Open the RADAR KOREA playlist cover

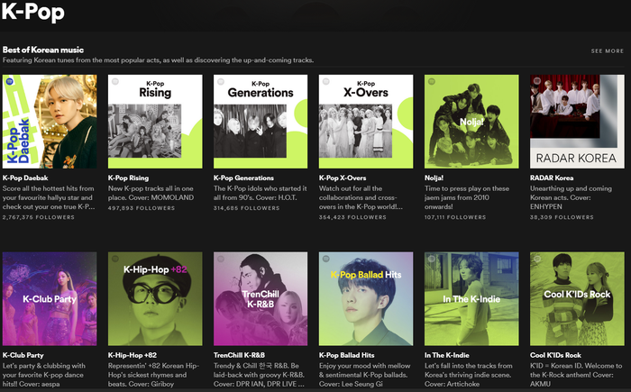point(577,122)
